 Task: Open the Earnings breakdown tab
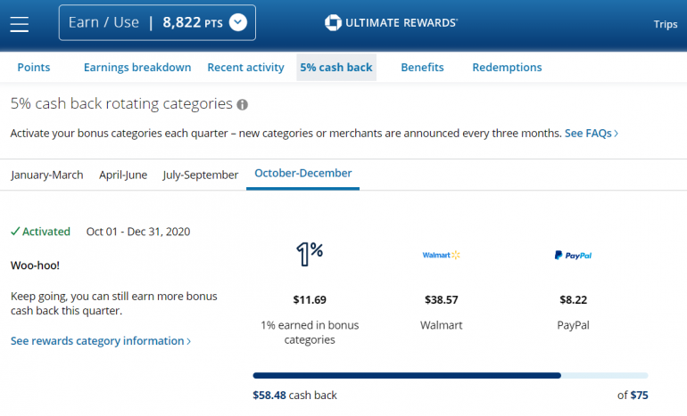click(x=137, y=68)
